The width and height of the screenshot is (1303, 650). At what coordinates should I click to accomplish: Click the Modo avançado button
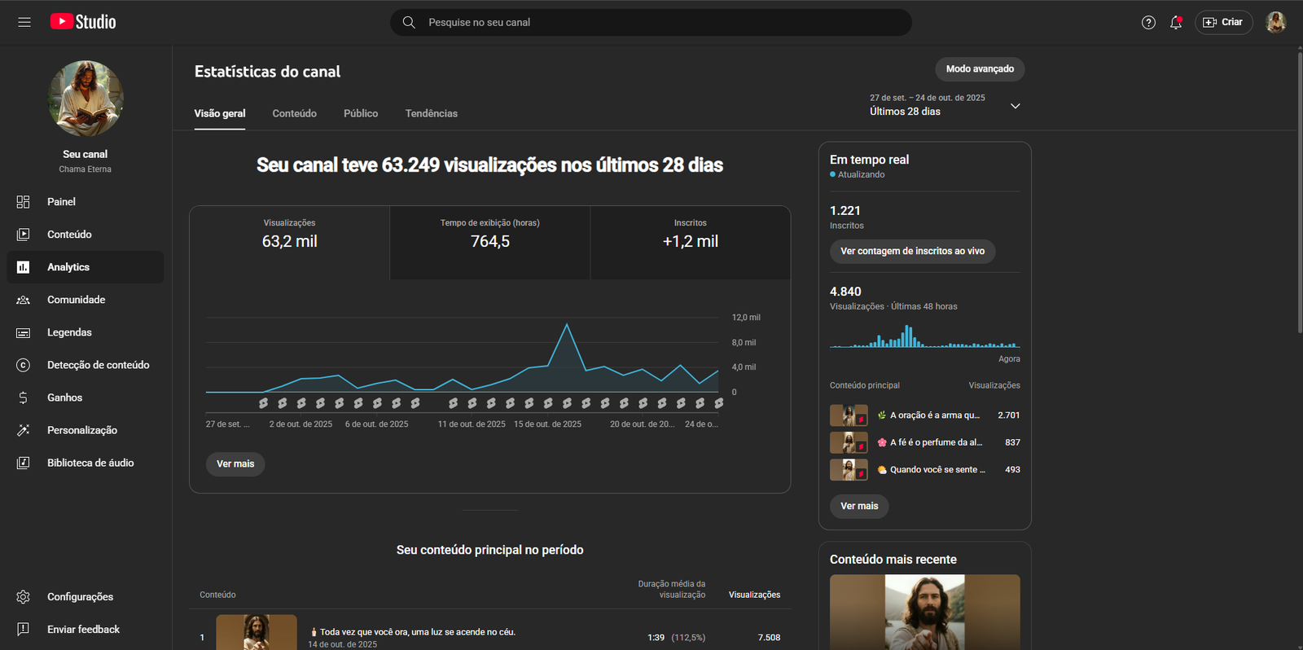click(x=980, y=69)
